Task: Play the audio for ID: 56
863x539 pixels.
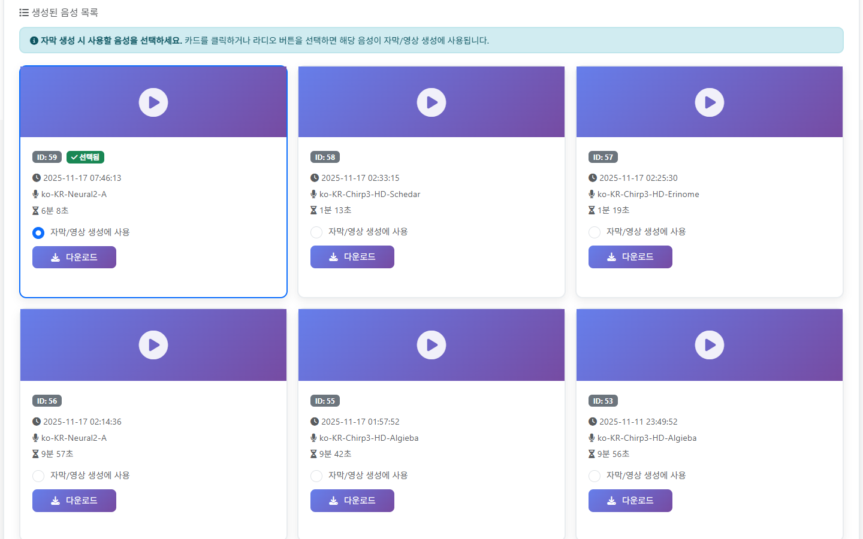Action: [153, 345]
